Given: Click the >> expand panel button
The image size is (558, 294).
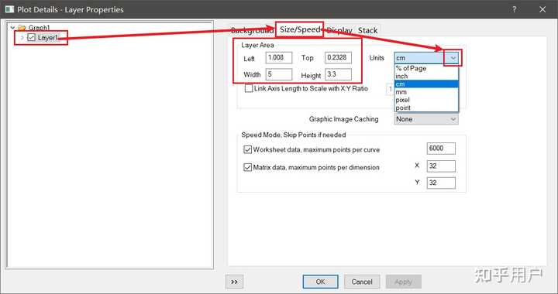Looking at the screenshot, I should pos(234,282).
